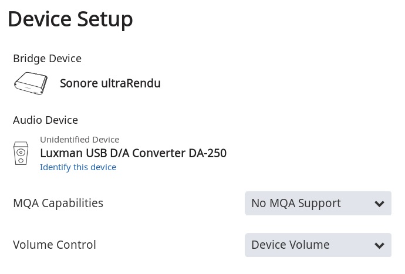Image resolution: width=405 pixels, height=274 pixels.
Task: Click the chevron arrow on No MQA Support
Action: coord(379,204)
